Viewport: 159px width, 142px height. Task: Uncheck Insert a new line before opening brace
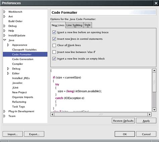(x=54, y=32)
